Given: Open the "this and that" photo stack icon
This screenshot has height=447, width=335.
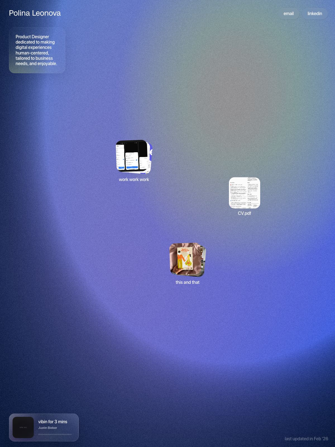Looking at the screenshot, I should (x=187, y=260).
